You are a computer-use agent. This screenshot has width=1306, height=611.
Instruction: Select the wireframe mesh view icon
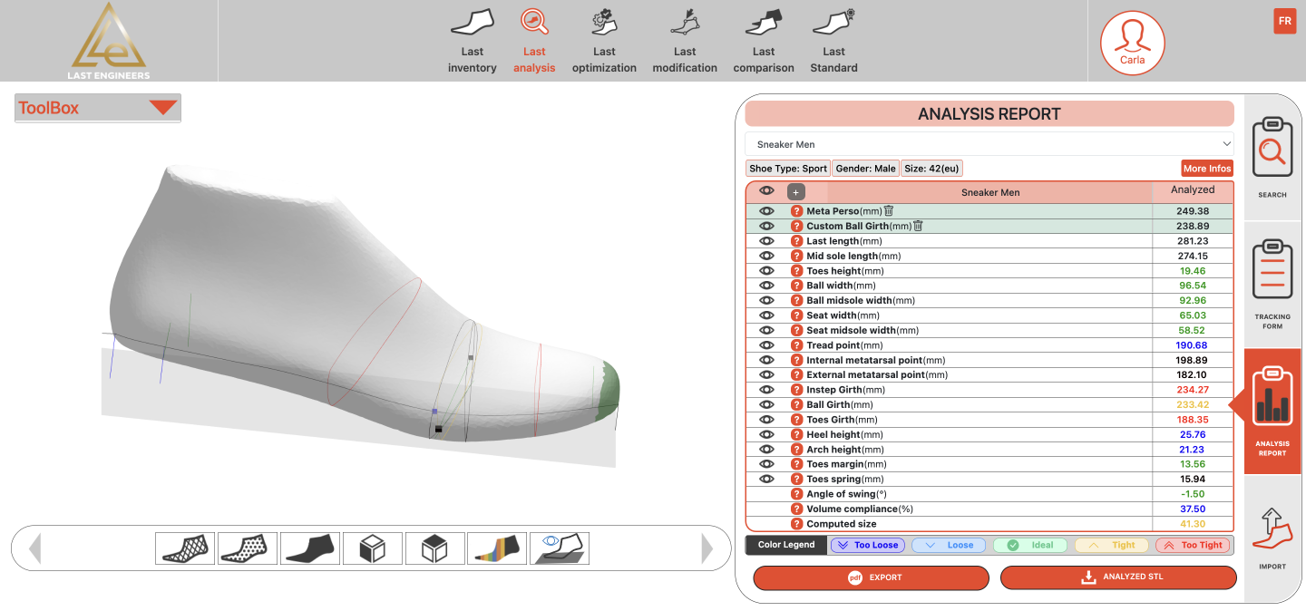(185, 548)
